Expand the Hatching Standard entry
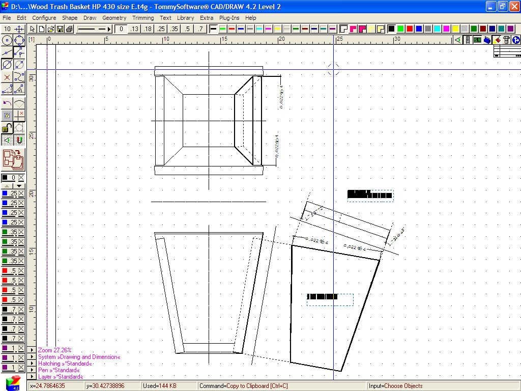The height and width of the screenshot is (391, 521). (x=32, y=364)
